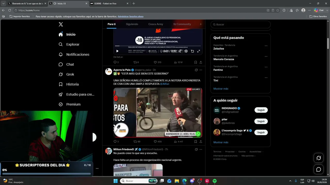Open Spotify from the taskbar
This screenshot has height=185, width=330.
[x=214, y=181]
